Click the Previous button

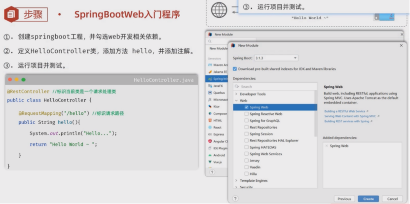[x=344, y=199]
